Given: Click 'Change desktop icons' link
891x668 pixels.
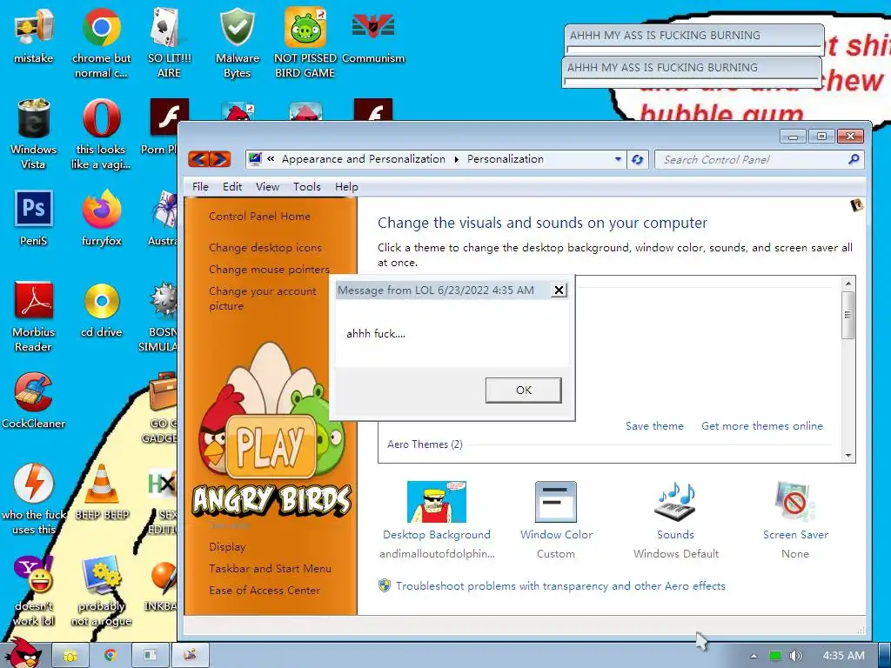Looking at the screenshot, I should click(x=265, y=248).
